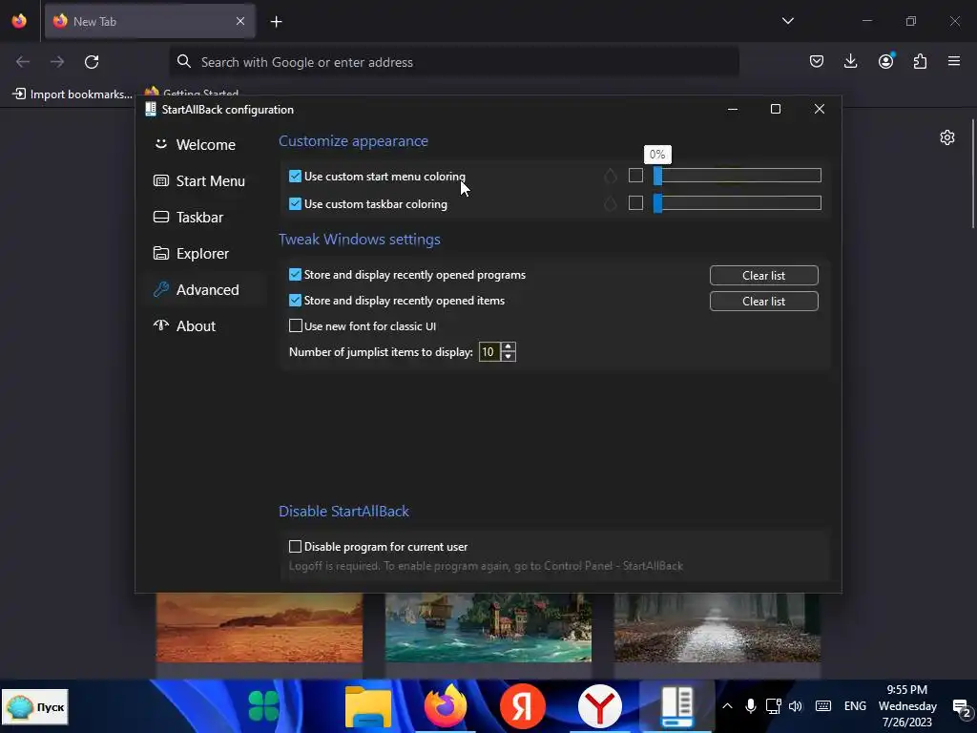Open Firefox new tab personalize gear
The image size is (977, 733).
[947, 137]
